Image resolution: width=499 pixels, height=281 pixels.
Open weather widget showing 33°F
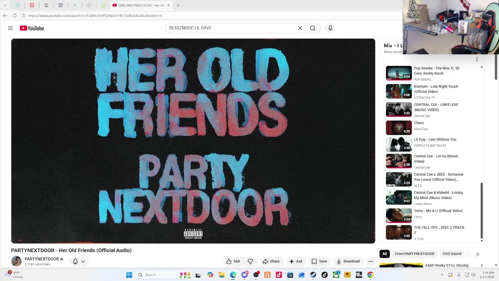click(15, 275)
